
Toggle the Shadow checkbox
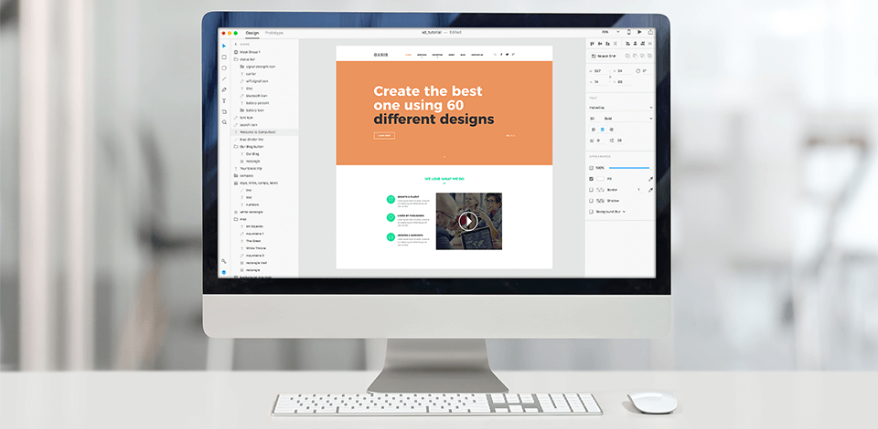pyautogui.click(x=592, y=201)
